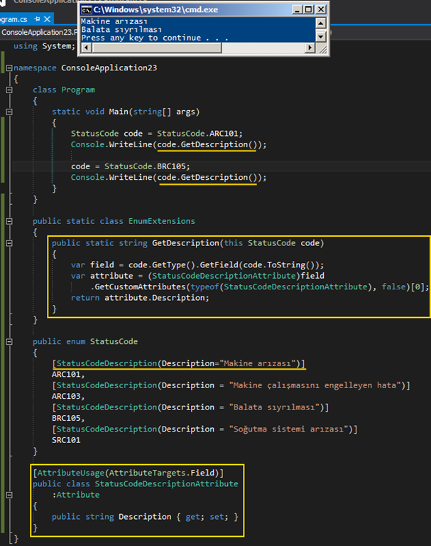
Task: Close the cmd.exe console window
Action: tap(321, 9)
